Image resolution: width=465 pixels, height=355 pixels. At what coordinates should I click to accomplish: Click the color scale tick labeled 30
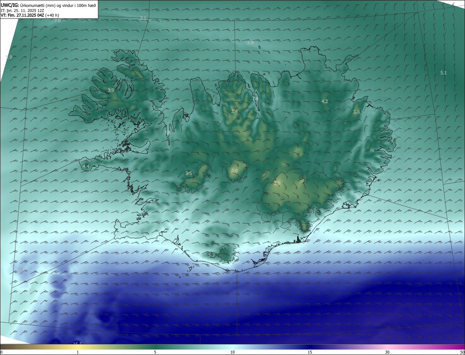pos(387,352)
